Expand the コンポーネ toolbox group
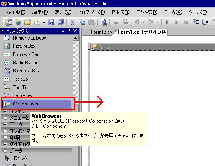Image resolution: width=215 pixels, height=166 pixels. [x=5, y=131]
